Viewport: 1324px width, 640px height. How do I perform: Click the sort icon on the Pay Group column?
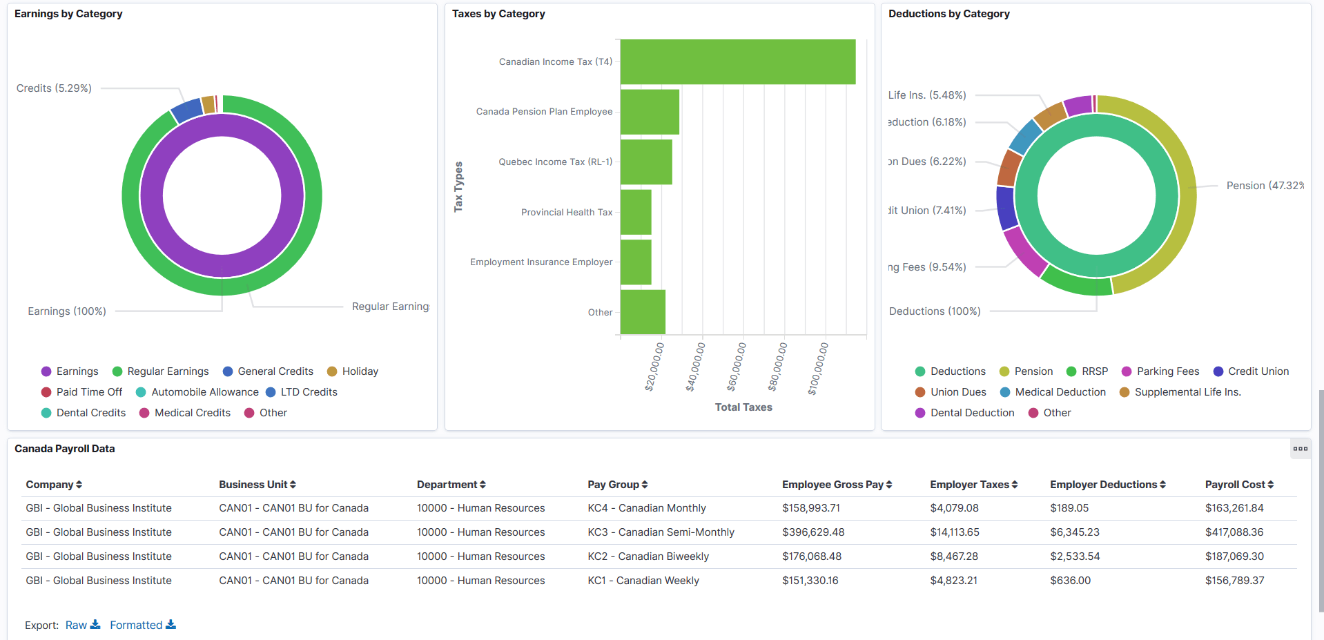click(x=646, y=484)
